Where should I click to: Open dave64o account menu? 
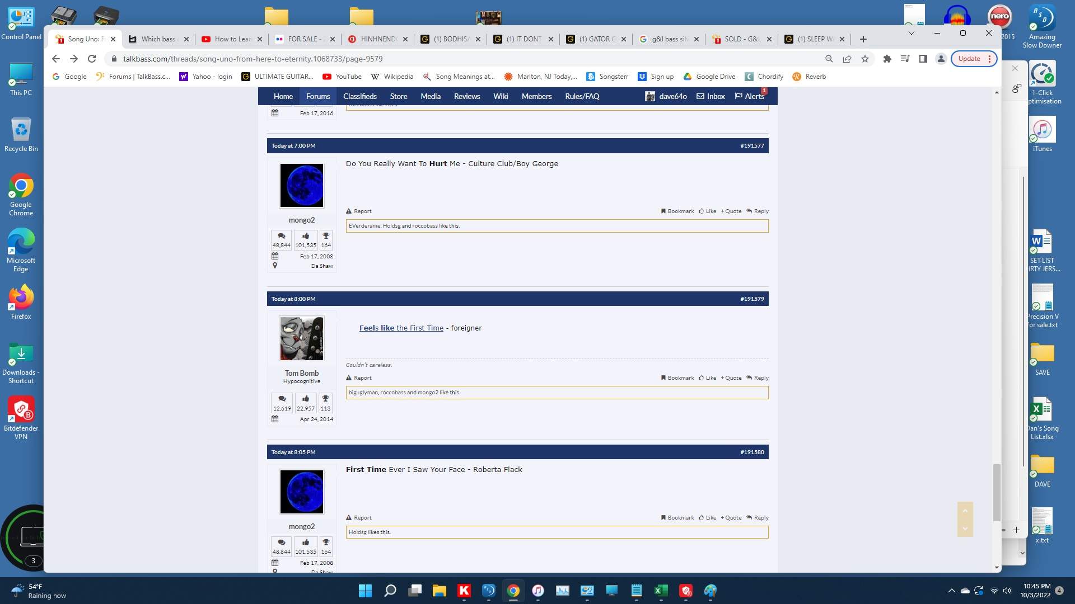point(666,96)
